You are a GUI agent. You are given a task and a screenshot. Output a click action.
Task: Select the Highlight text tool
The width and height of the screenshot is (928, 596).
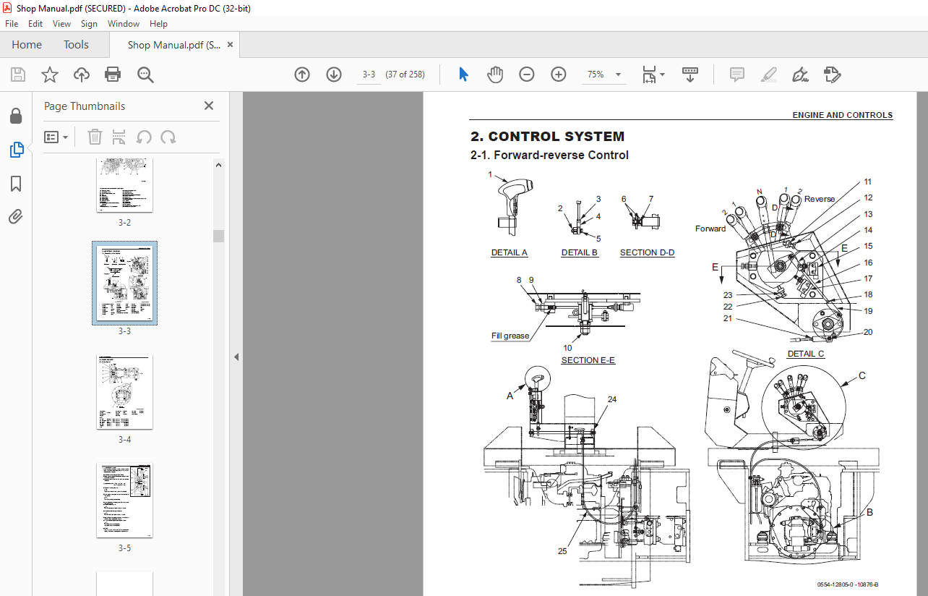click(768, 74)
